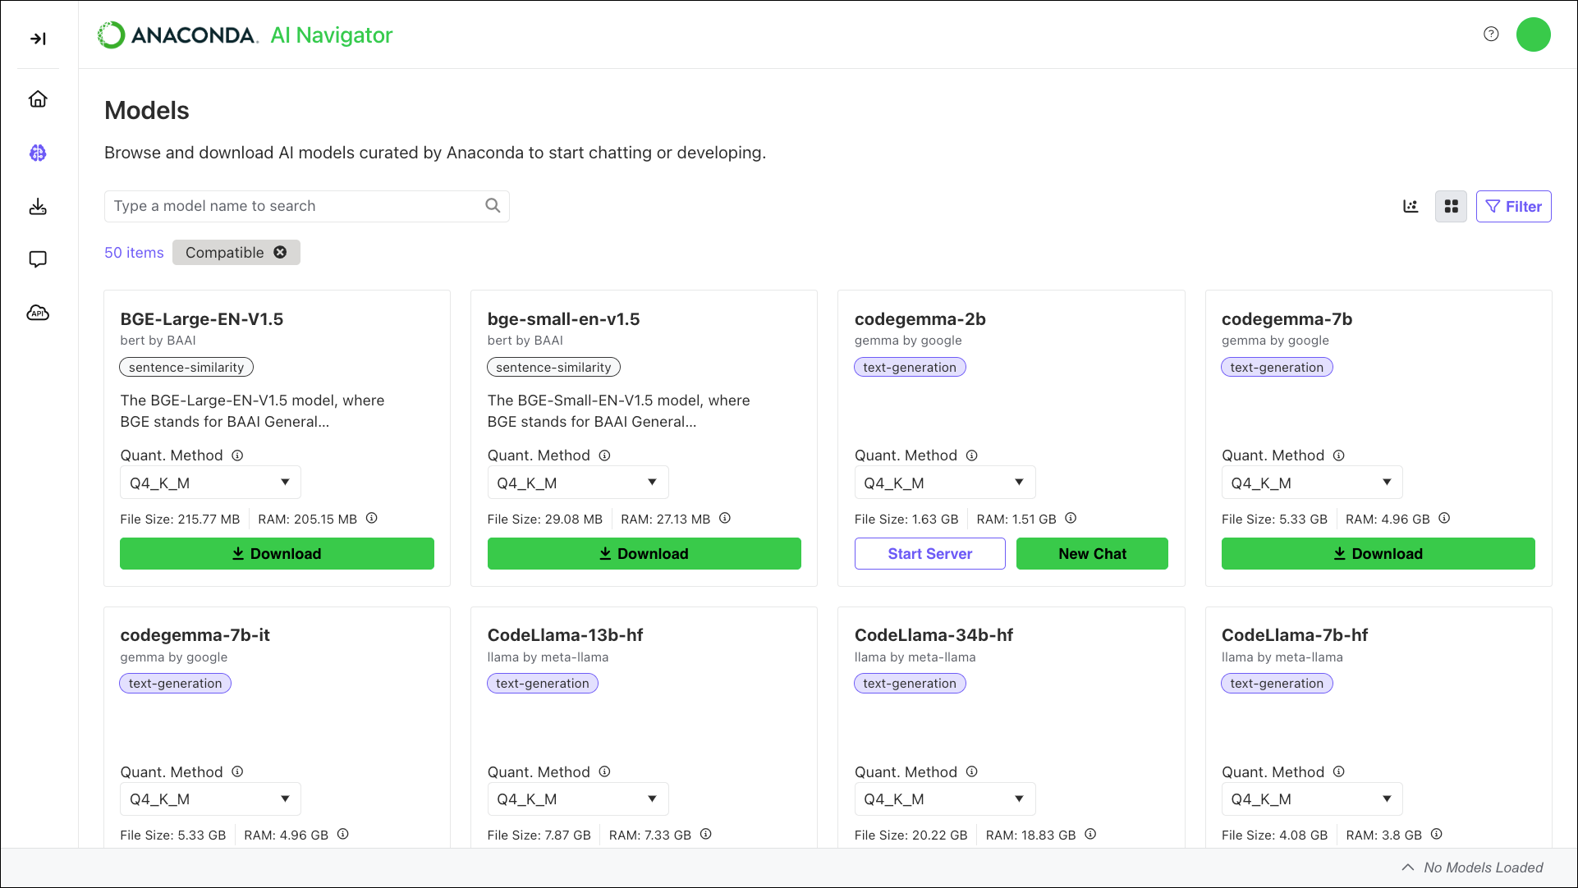The height and width of the screenshot is (888, 1578).
Task: Click the text-generation tag on codegemma-2b
Action: pyautogui.click(x=910, y=367)
